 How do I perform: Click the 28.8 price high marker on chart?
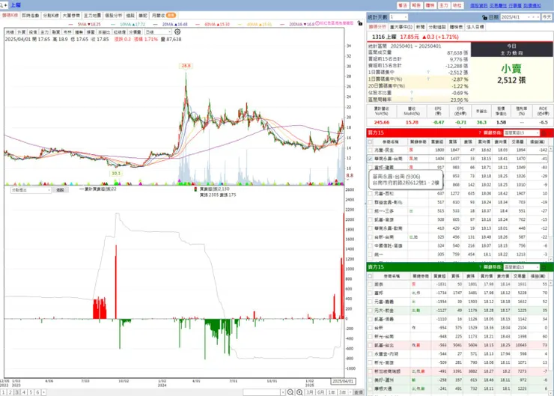tap(186, 66)
